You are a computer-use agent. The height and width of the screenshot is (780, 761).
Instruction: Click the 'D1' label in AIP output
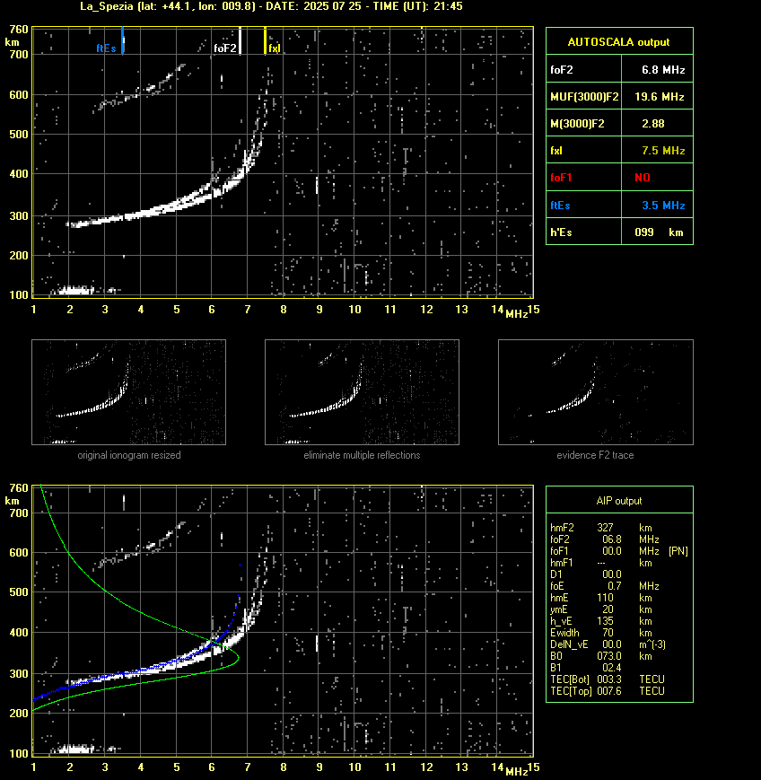[555, 574]
